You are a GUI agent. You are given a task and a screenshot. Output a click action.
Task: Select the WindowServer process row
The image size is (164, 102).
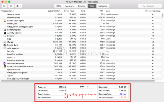coord(81,14)
